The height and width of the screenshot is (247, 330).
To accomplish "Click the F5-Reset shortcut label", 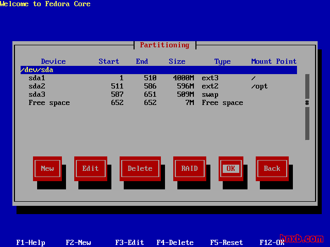I will coord(226,242).
